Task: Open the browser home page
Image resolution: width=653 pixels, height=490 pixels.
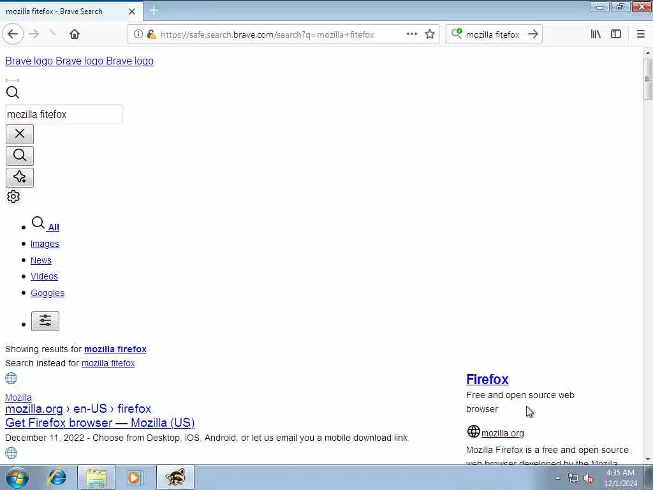Action: coord(75,34)
